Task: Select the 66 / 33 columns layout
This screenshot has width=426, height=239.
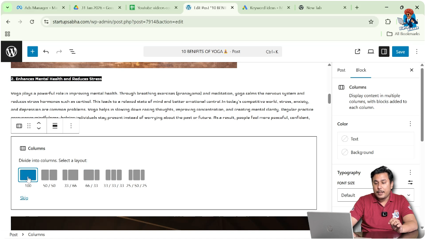Action: [x=92, y=175]
